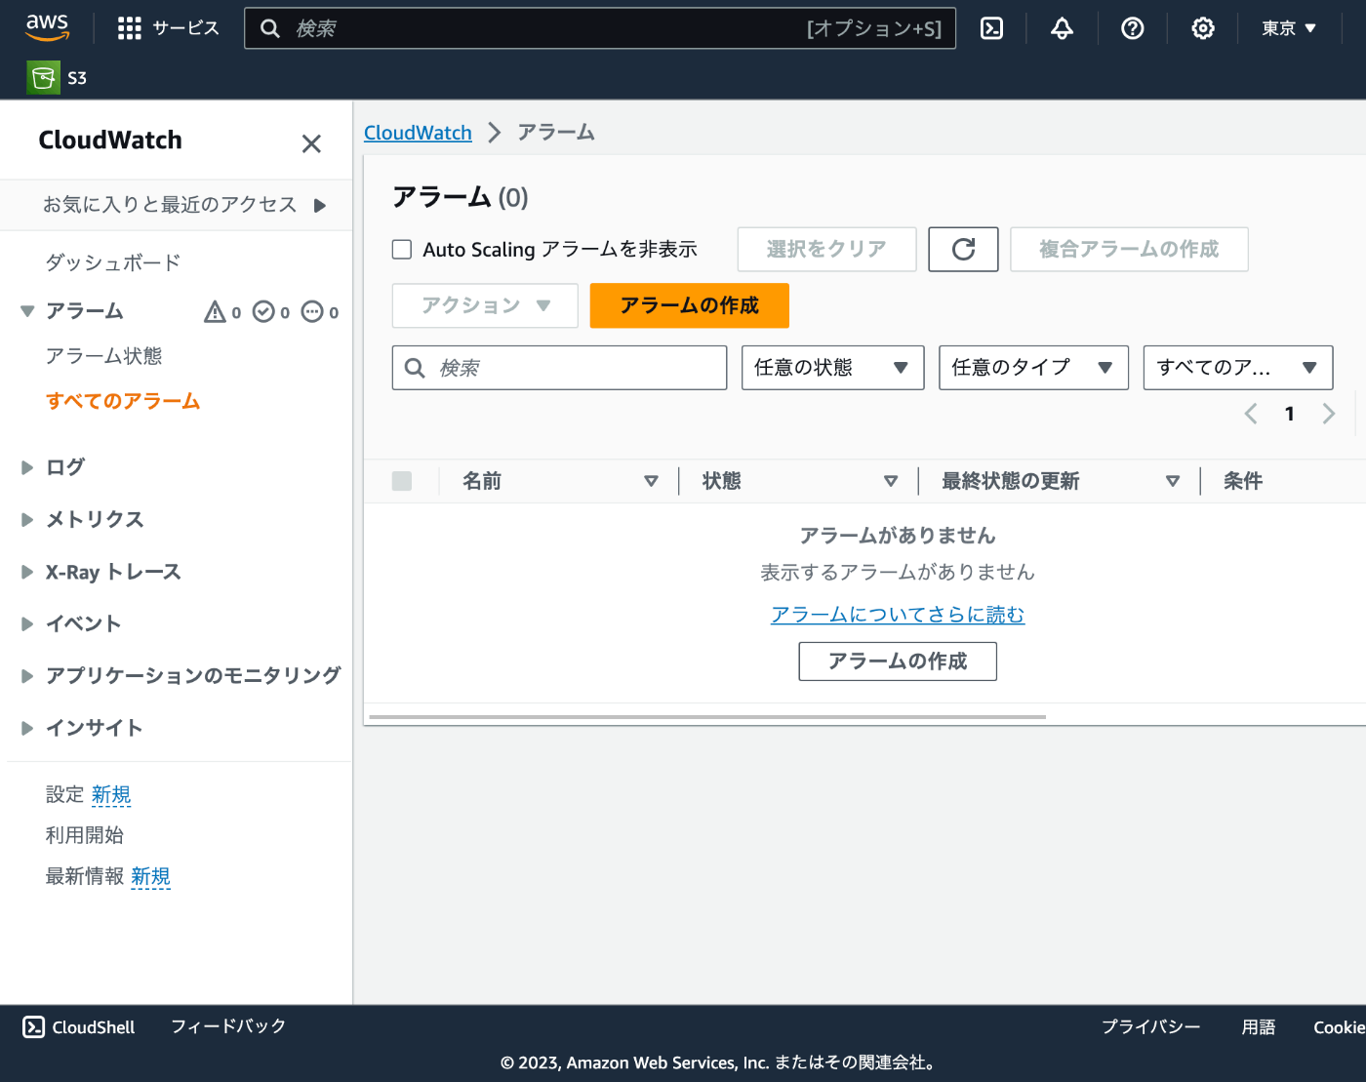Sort by 名前 column arrow

point(651,481)
